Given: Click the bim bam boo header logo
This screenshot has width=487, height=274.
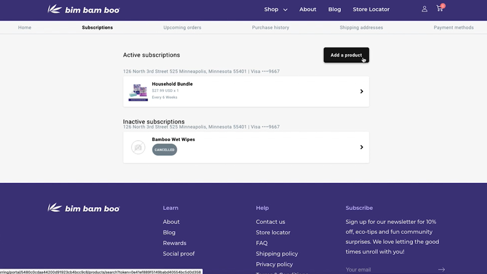Looking at the screenshot, I should [x=84, y=10].
